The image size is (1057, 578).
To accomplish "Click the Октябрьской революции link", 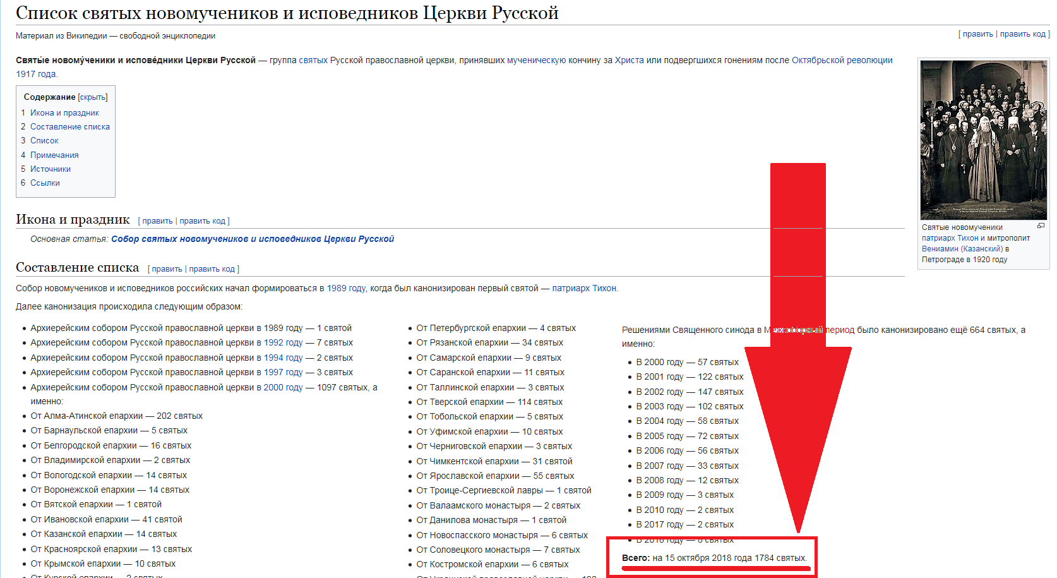I will (842, 61).
